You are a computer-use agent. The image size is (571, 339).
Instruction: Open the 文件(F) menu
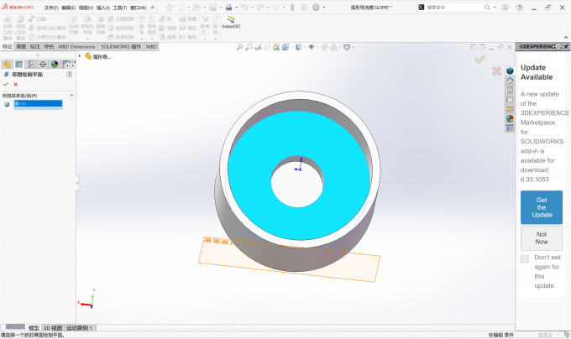(51, 8)
